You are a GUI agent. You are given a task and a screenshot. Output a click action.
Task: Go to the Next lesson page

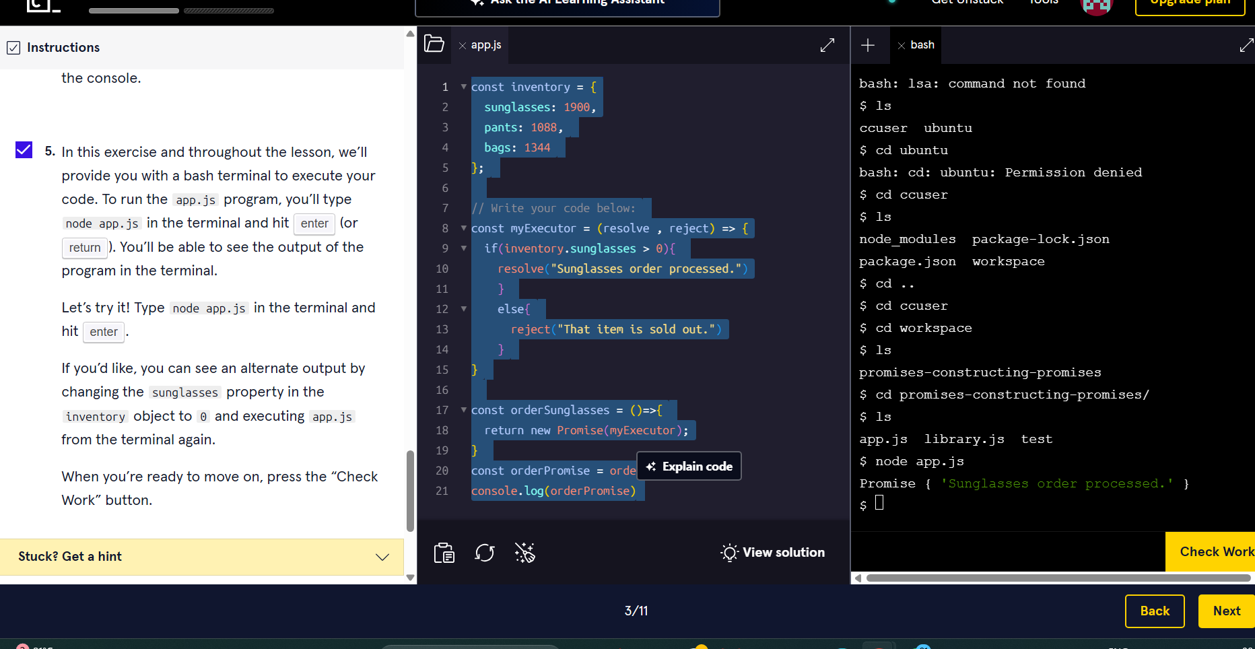[x=1225, y=611]
